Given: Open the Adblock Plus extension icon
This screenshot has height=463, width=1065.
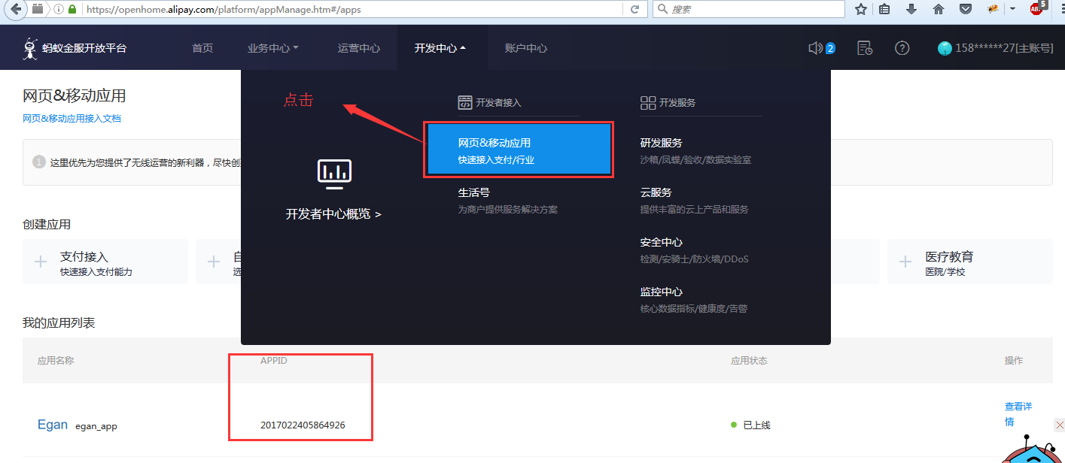Looking at the screenshot, I should (1037, 9).
